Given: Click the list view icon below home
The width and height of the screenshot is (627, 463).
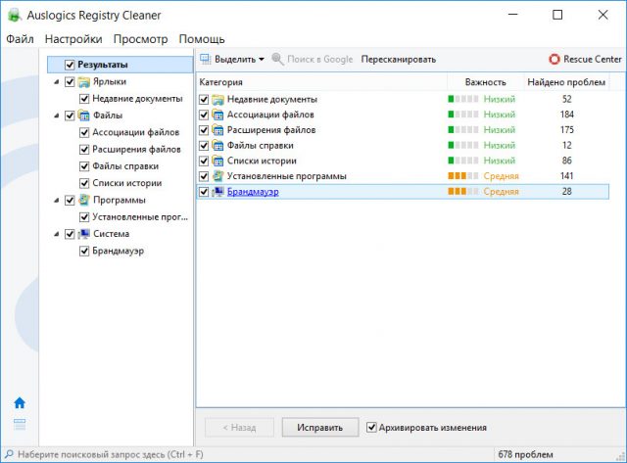Looking at the screenshot, I should click(19, 423).
